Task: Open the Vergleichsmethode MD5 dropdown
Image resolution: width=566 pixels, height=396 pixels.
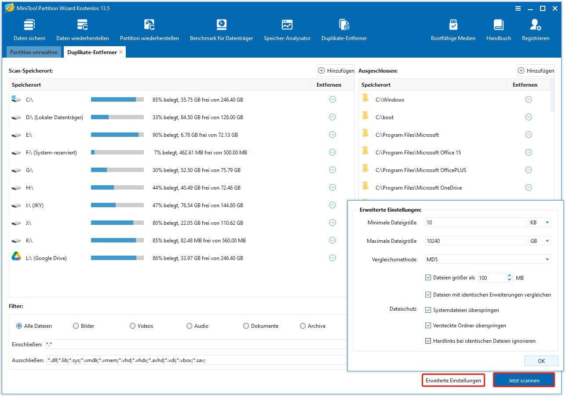Action: pyautogui.click(x=547, y=259)
